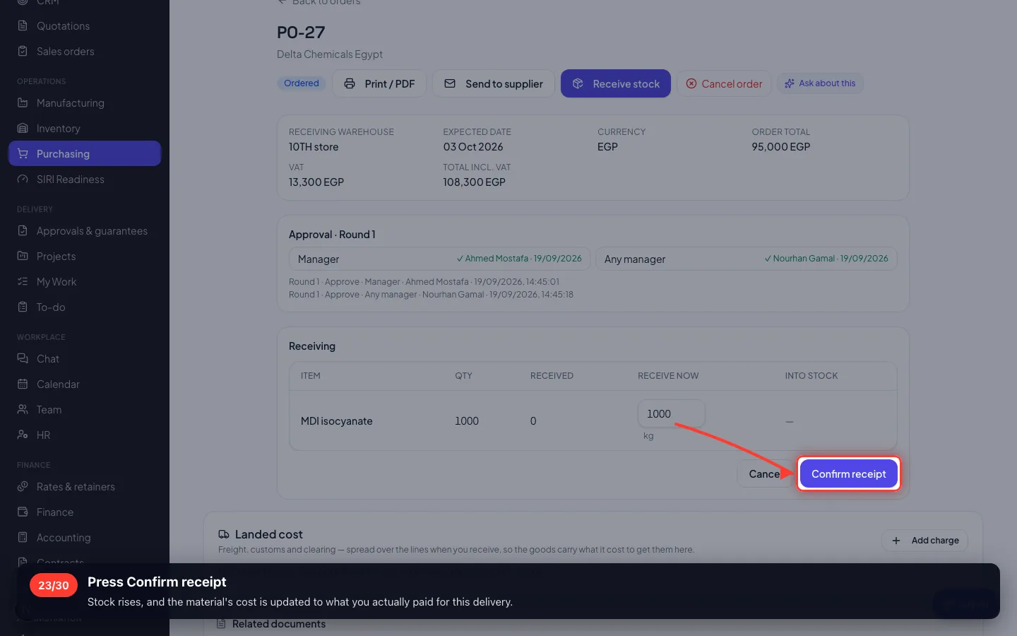
Task: Click Ask about this button
Action: point(820,83)
